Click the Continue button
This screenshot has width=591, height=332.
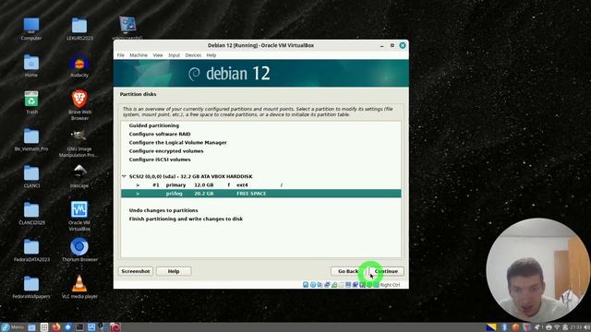(x=386, y=271)
